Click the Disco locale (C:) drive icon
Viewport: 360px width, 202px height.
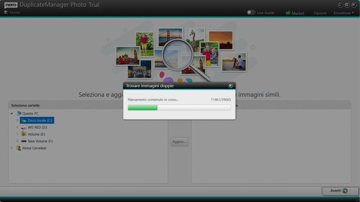click(x=24, y=120)
